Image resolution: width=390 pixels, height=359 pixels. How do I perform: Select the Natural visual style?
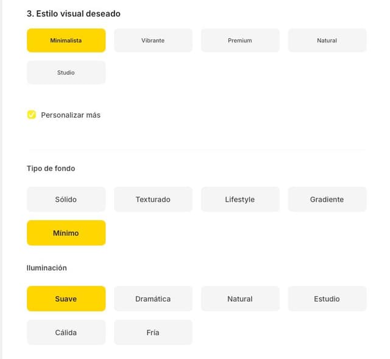tap(327, 40)
